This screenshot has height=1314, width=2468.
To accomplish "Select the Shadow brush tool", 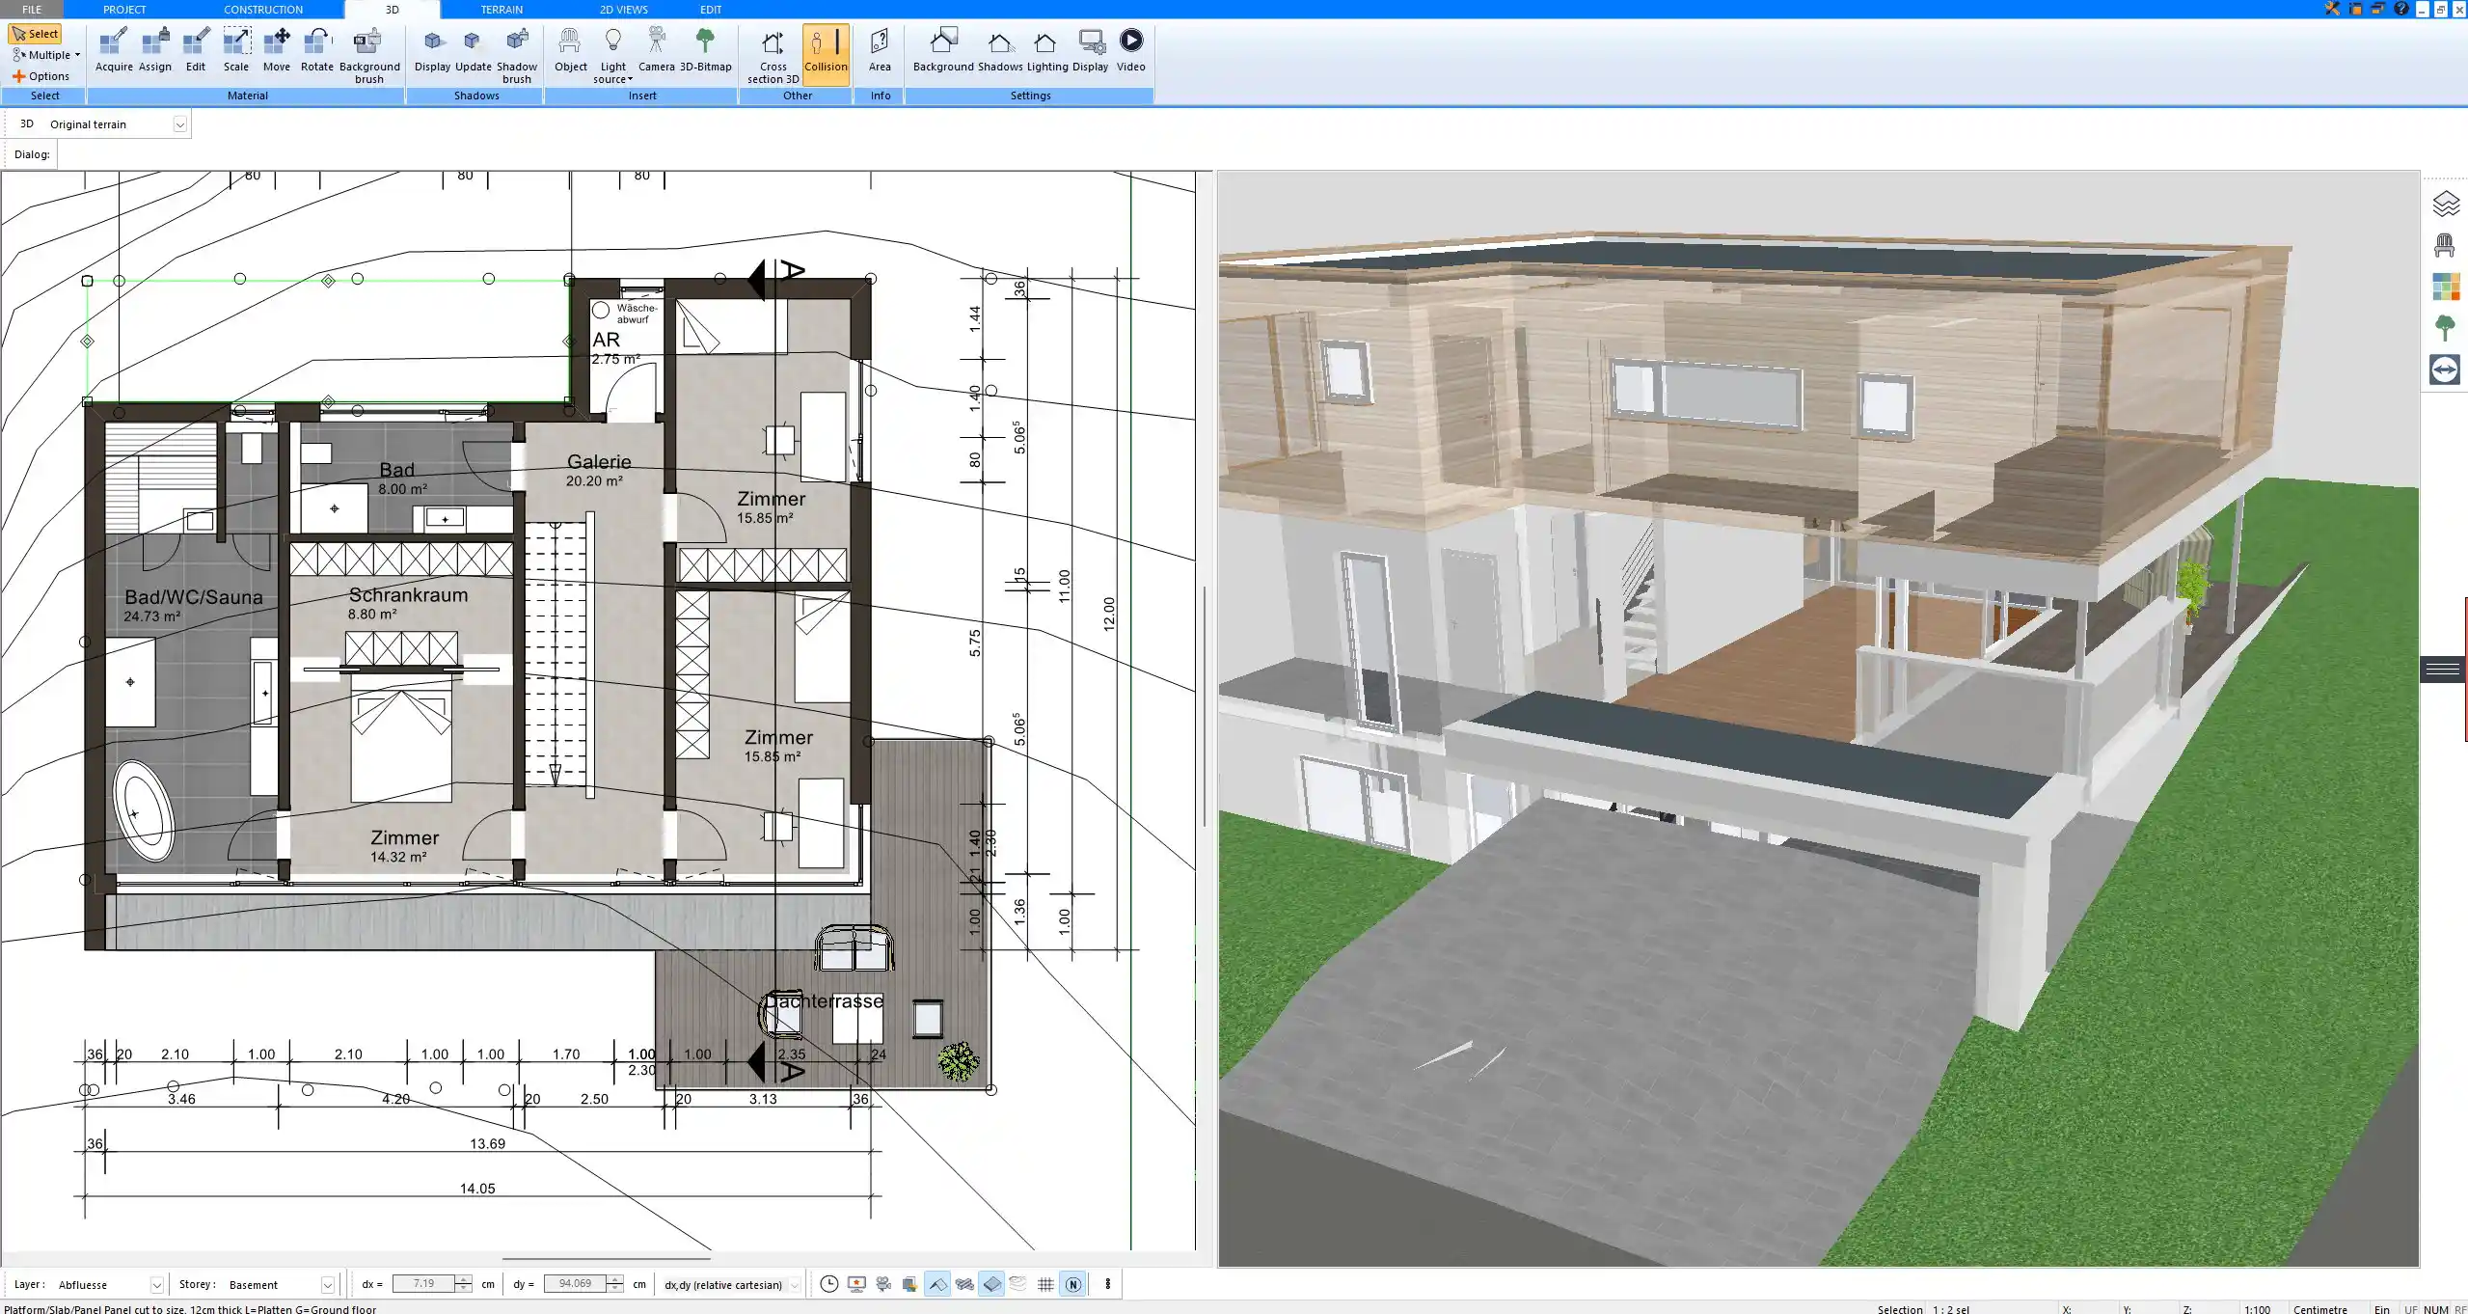I will point(517,56).
